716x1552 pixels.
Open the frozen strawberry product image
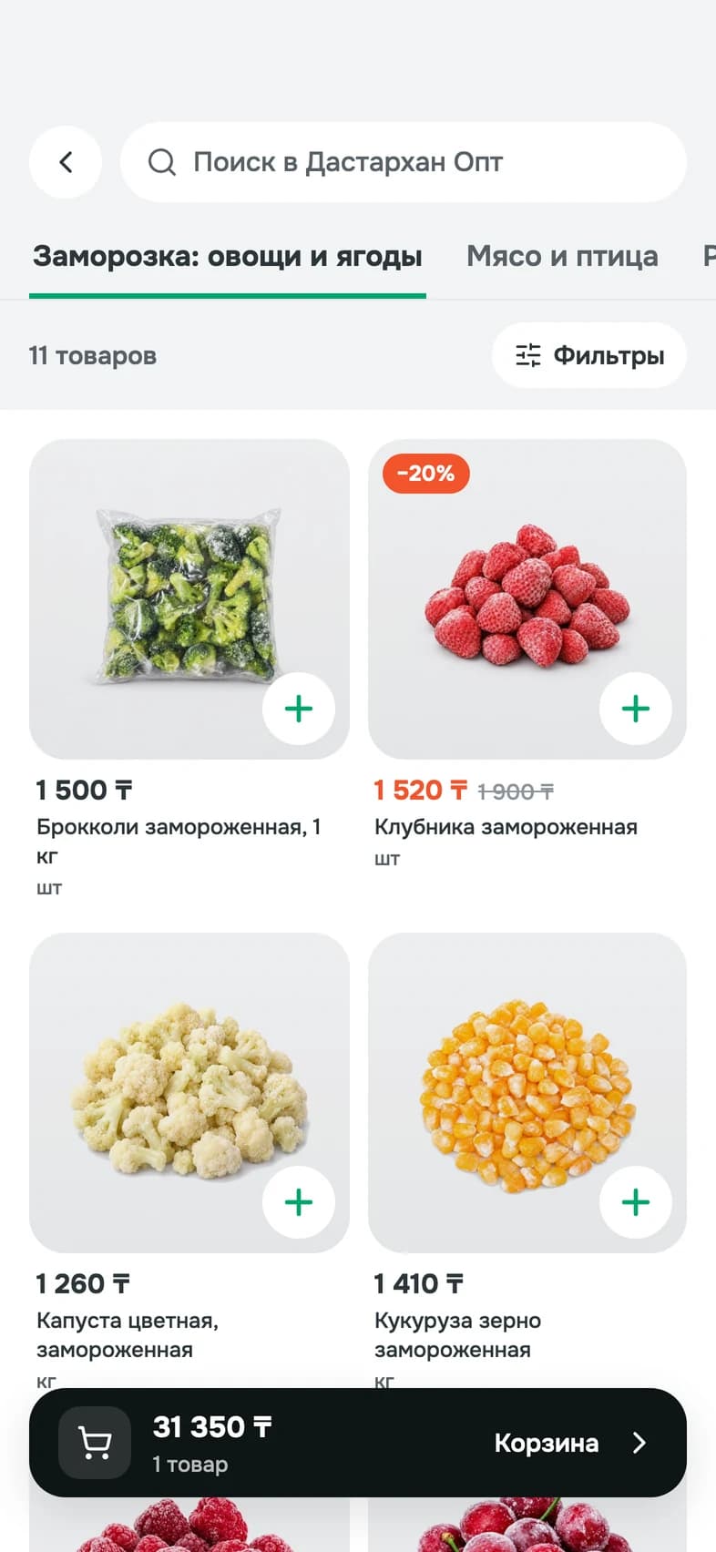click(x=527, y=599)
